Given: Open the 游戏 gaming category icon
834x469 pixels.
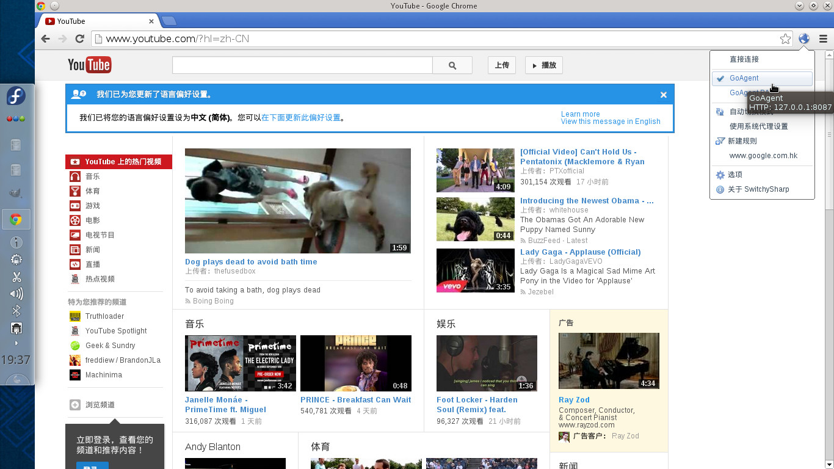Looking at the screenshot, I should click(75, 206).
